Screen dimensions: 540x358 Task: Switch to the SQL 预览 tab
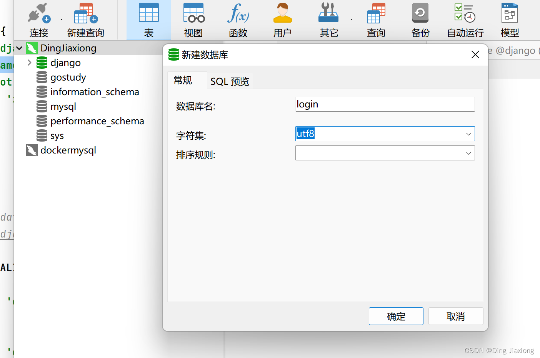tap(230, 81)
